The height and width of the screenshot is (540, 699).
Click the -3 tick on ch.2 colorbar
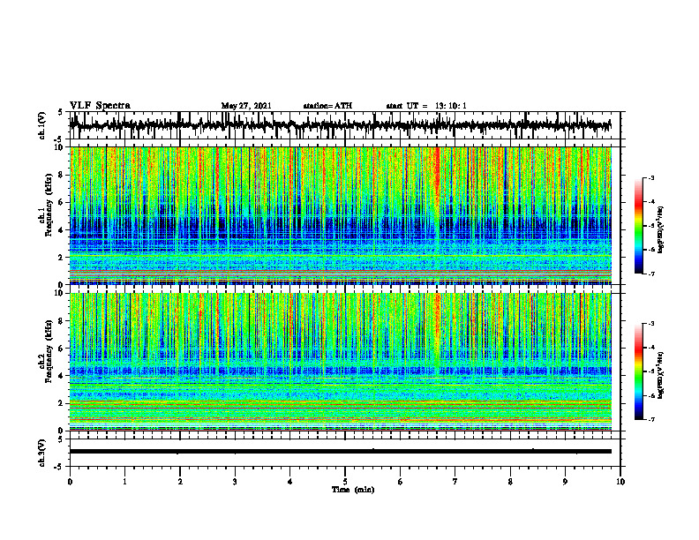651,324
